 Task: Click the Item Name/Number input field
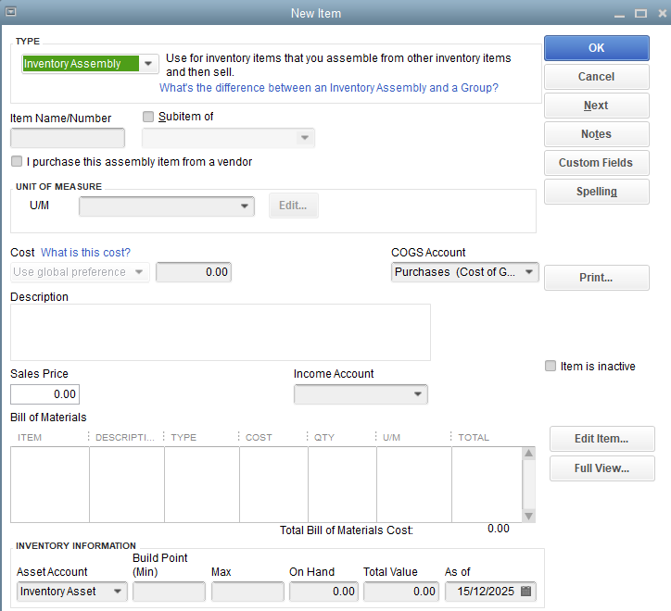pos(68,138)
